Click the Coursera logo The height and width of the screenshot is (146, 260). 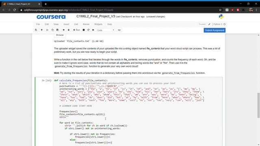point(51,17)
